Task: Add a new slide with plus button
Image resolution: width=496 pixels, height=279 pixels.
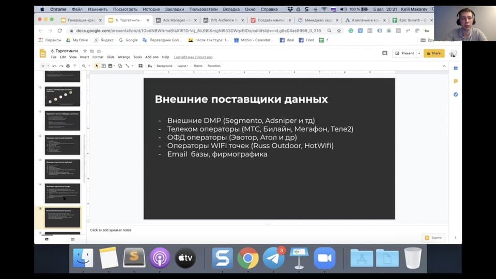Action: tap(43, 66)
